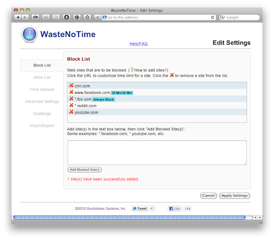Focus the blocked sites text box
This screenshot has width=274, height=240.
click(157, 152)
